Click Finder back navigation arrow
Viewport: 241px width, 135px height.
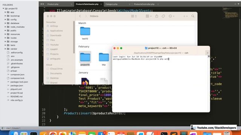(x=80, y=16)
